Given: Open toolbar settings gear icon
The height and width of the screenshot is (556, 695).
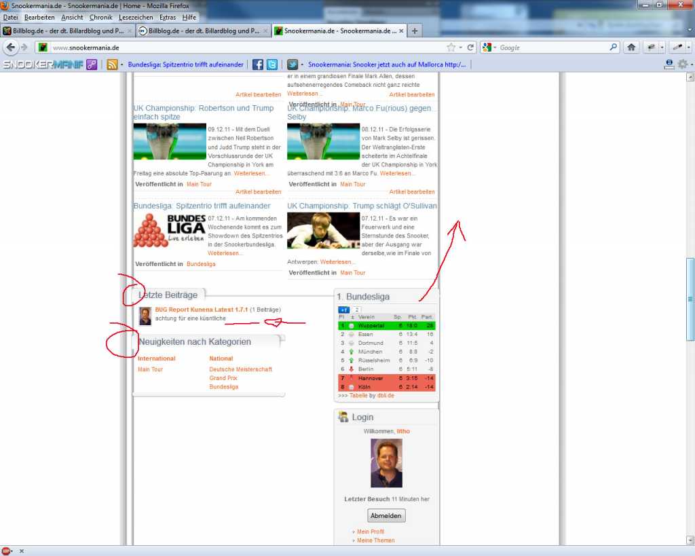Looking at the screenshot, I should pyautogui.click(x=681, y=64).
